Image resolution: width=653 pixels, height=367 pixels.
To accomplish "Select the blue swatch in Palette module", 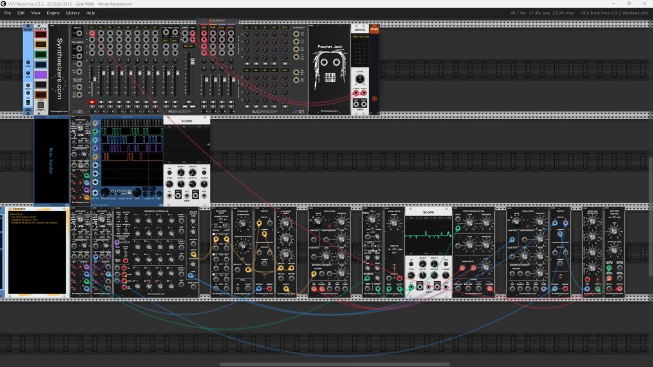I will click(x=40, y=64).
